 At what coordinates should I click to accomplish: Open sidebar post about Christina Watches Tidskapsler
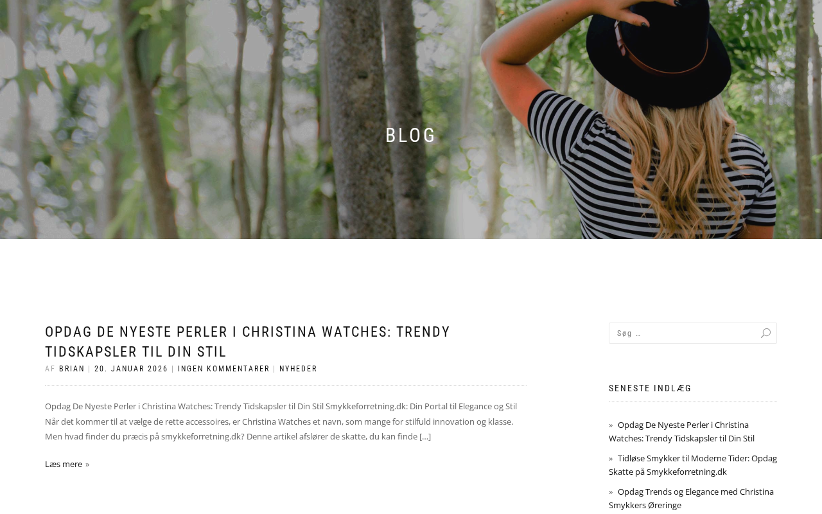(x=681, y=432)
